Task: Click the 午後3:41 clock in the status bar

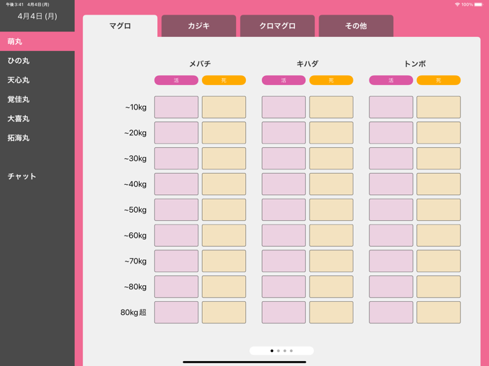Action: (x=15, y=4)
